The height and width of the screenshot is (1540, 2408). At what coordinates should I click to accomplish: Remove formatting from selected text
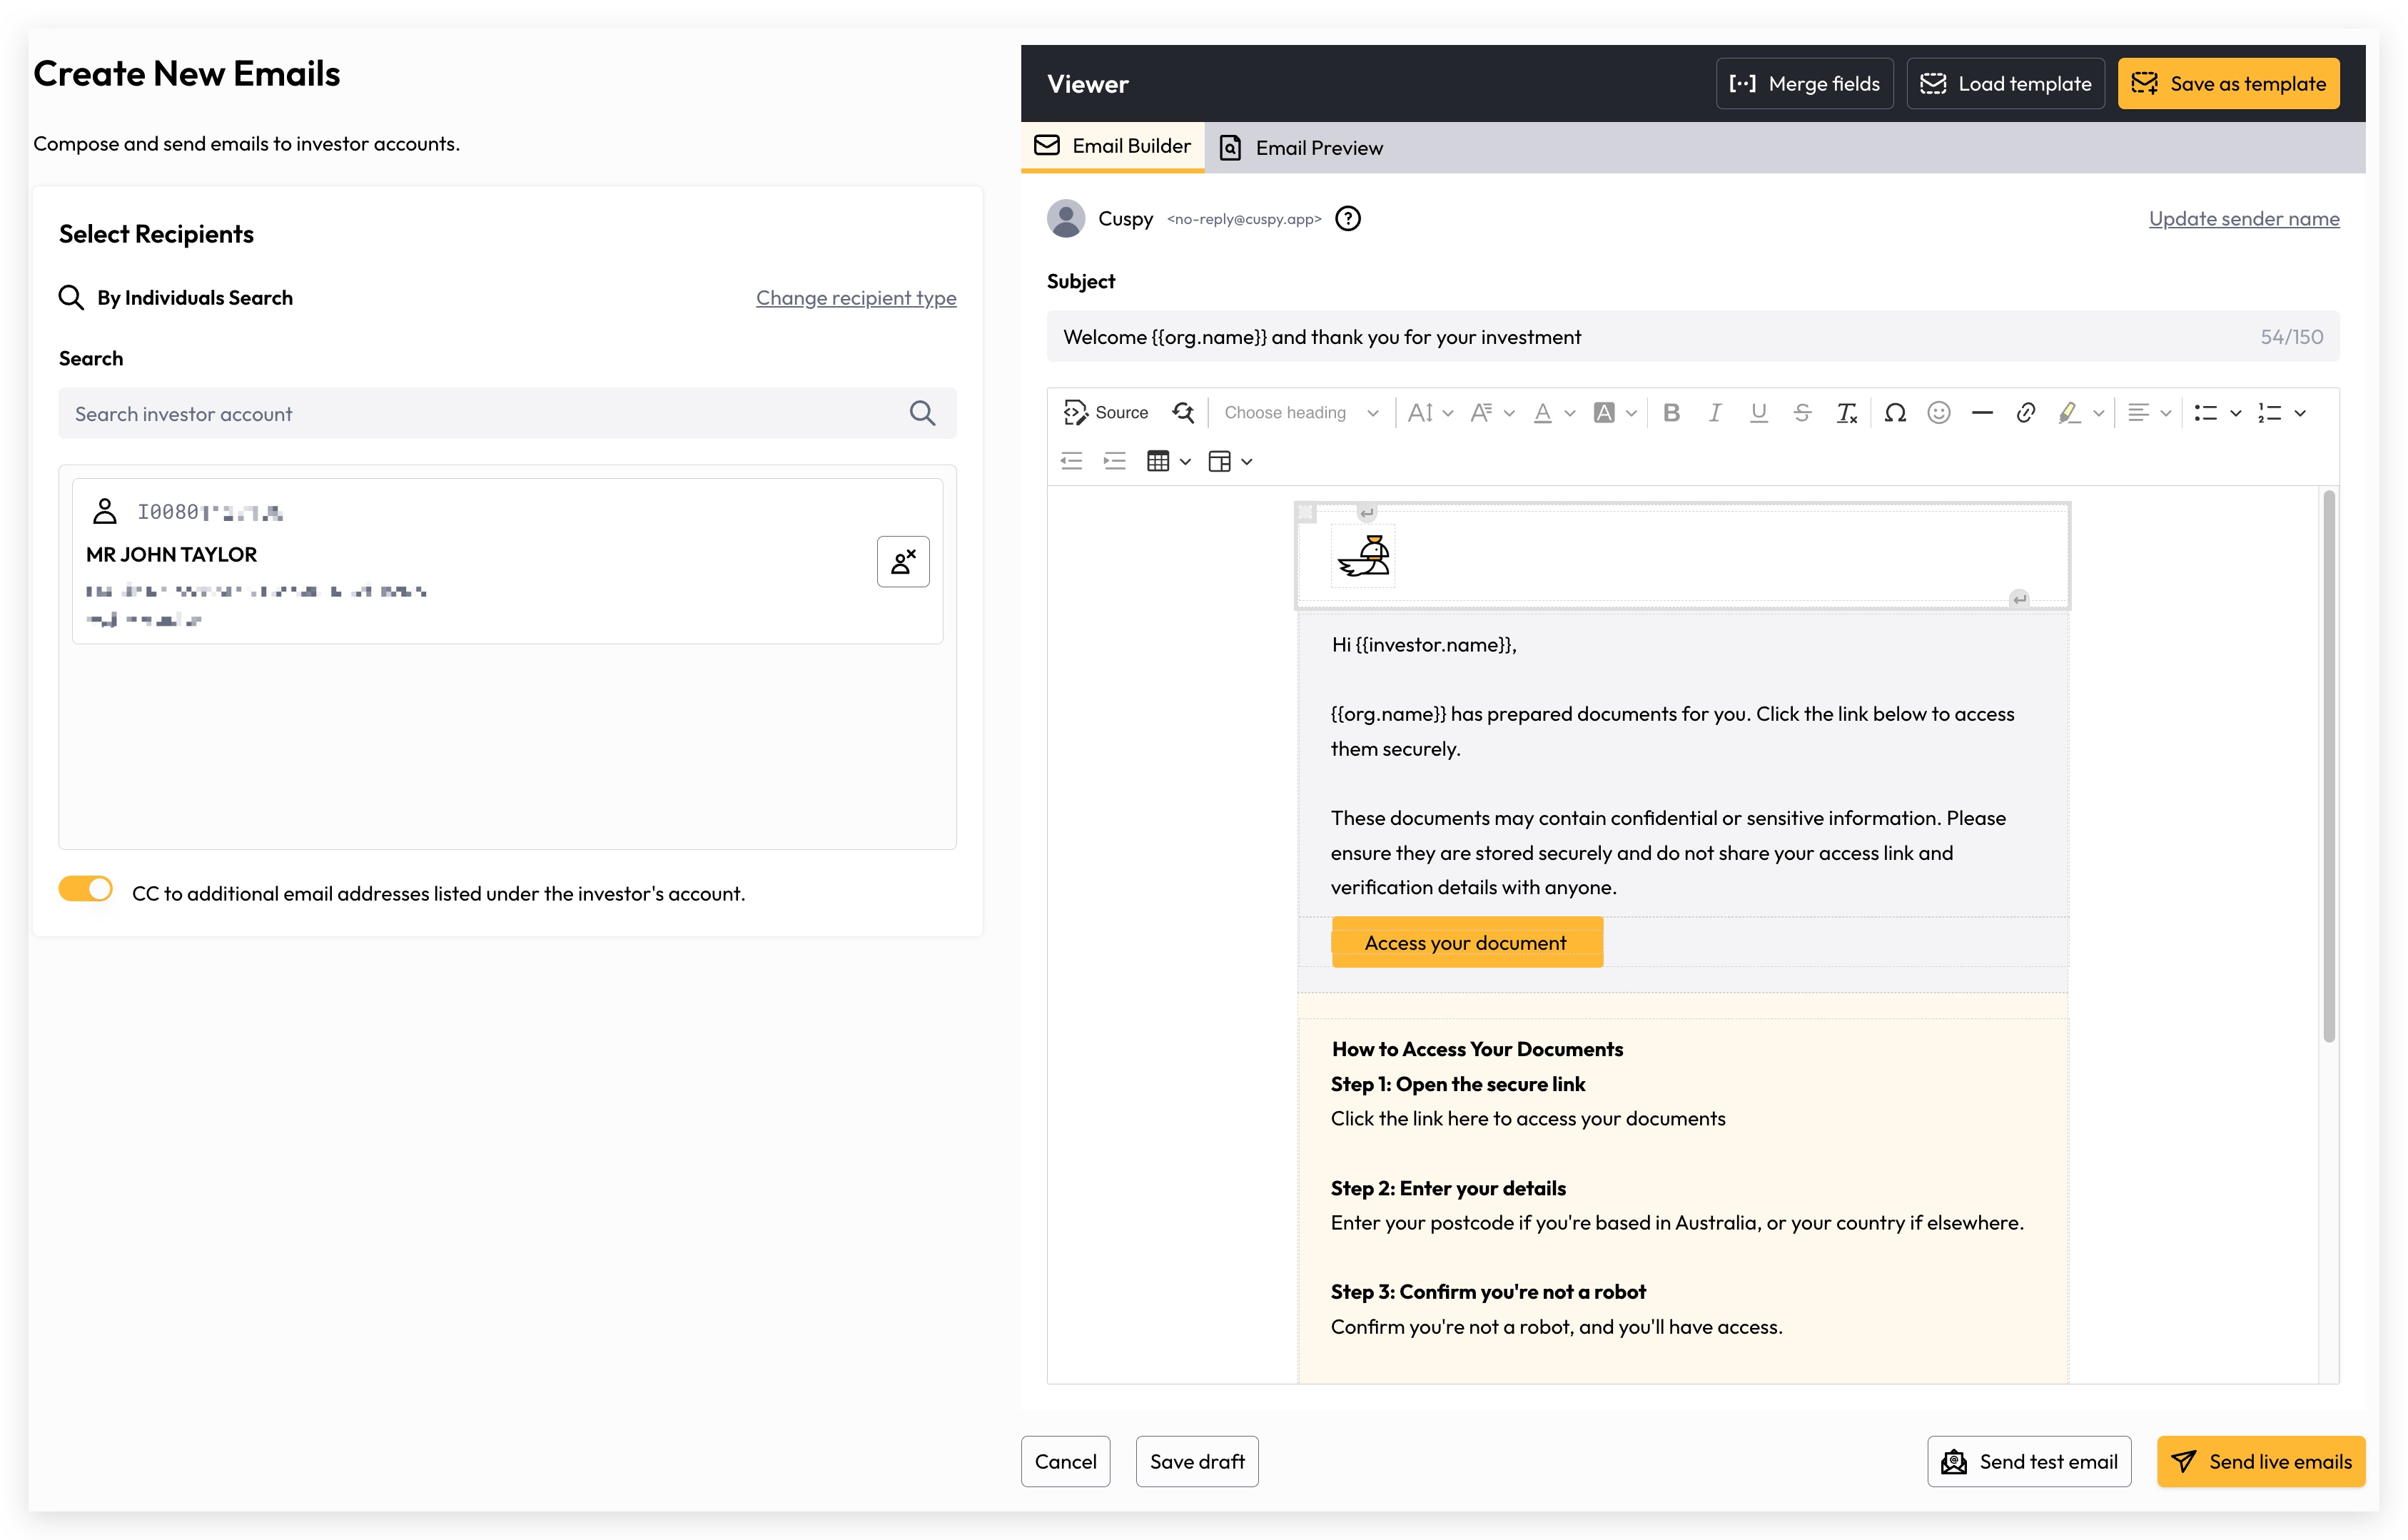coord(1846,412)
